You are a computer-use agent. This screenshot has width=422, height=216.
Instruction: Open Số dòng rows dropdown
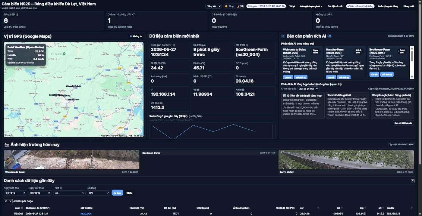[x=98, y=193]
